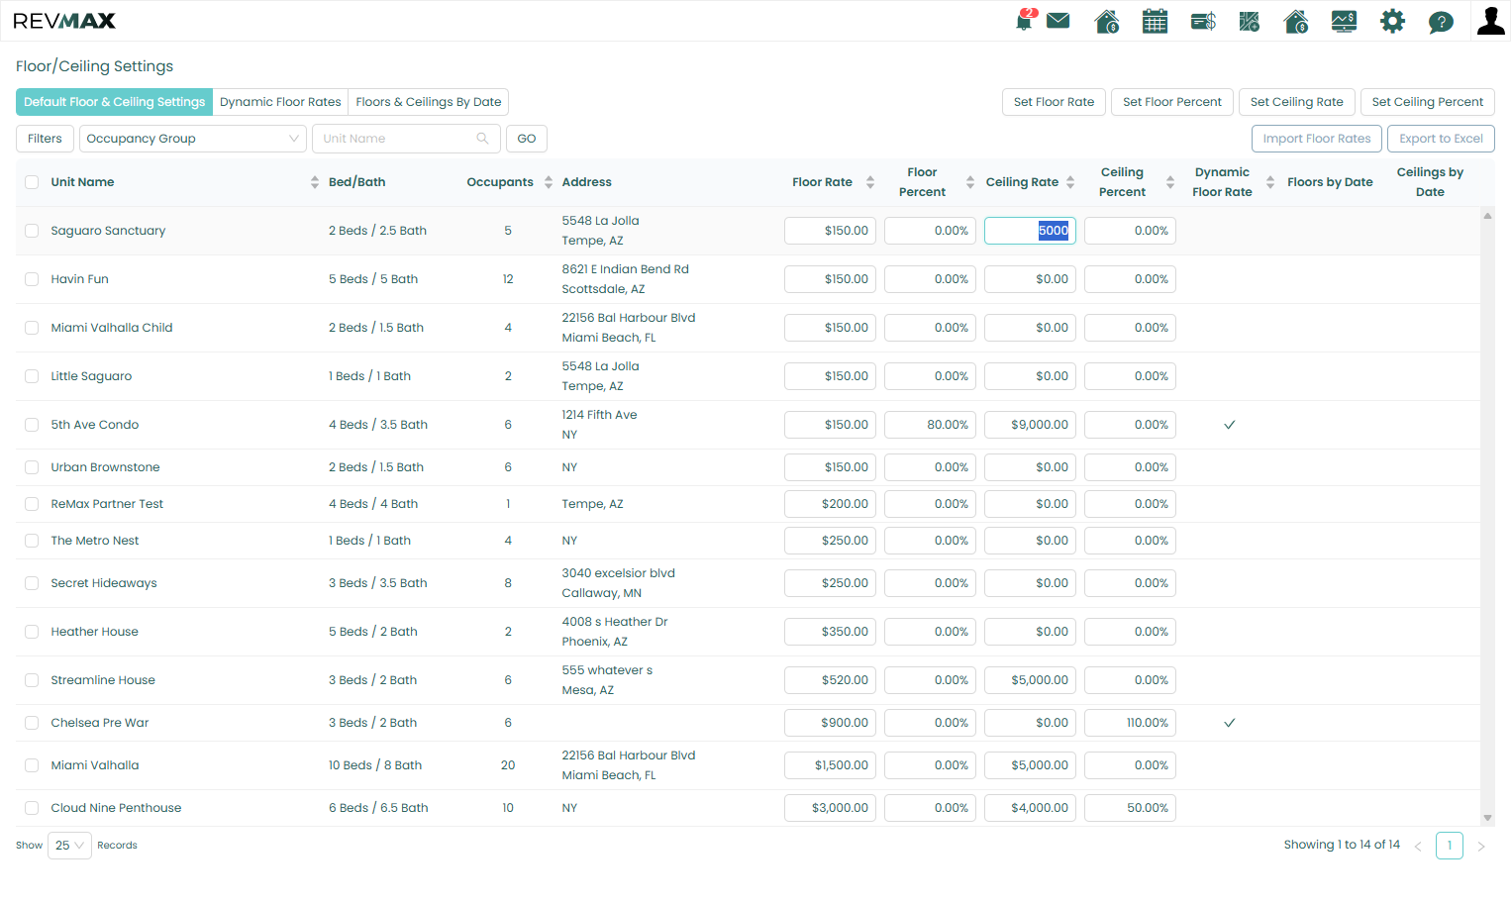
Task: Click the Export to Excel button
Action: click(x=1441, y=139)
